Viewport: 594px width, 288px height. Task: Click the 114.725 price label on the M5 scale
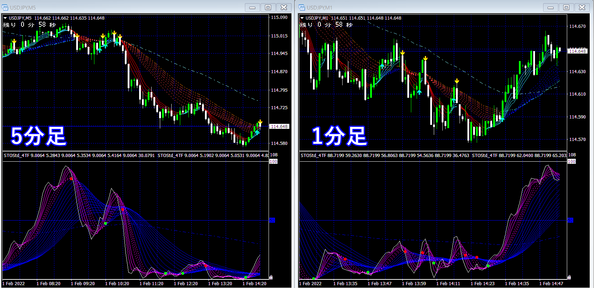(279, 107)
